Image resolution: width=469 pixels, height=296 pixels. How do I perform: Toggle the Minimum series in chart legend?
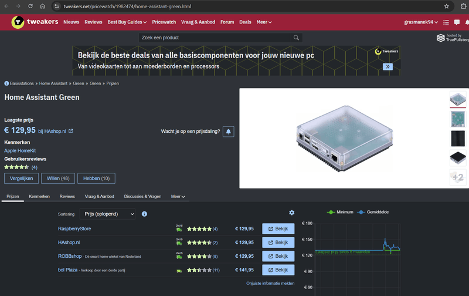click(340, 212)
